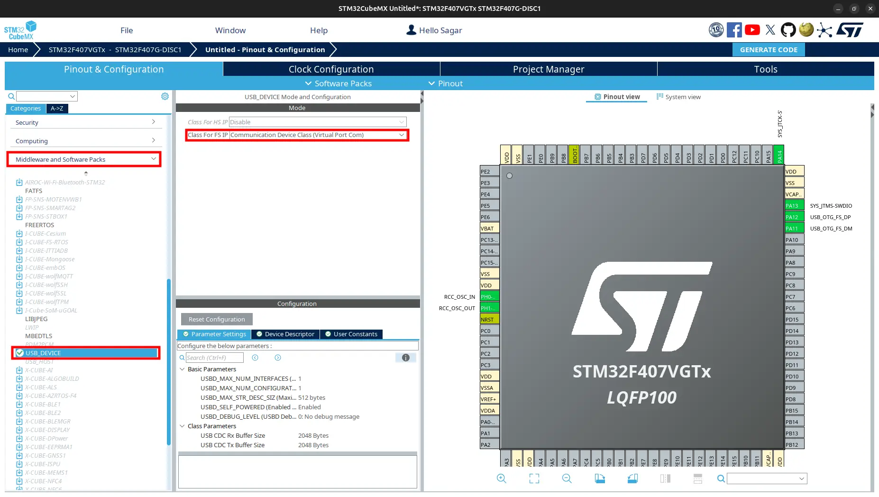
Task: Click the pin search magnifier icon
Action: coord(721,479)
